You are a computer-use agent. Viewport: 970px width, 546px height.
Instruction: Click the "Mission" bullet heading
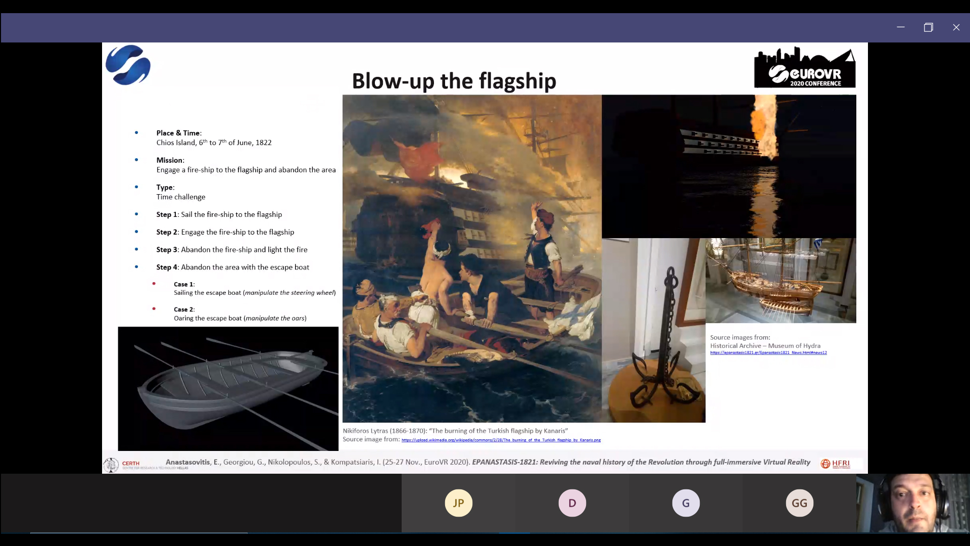click(x=170, y=160)
